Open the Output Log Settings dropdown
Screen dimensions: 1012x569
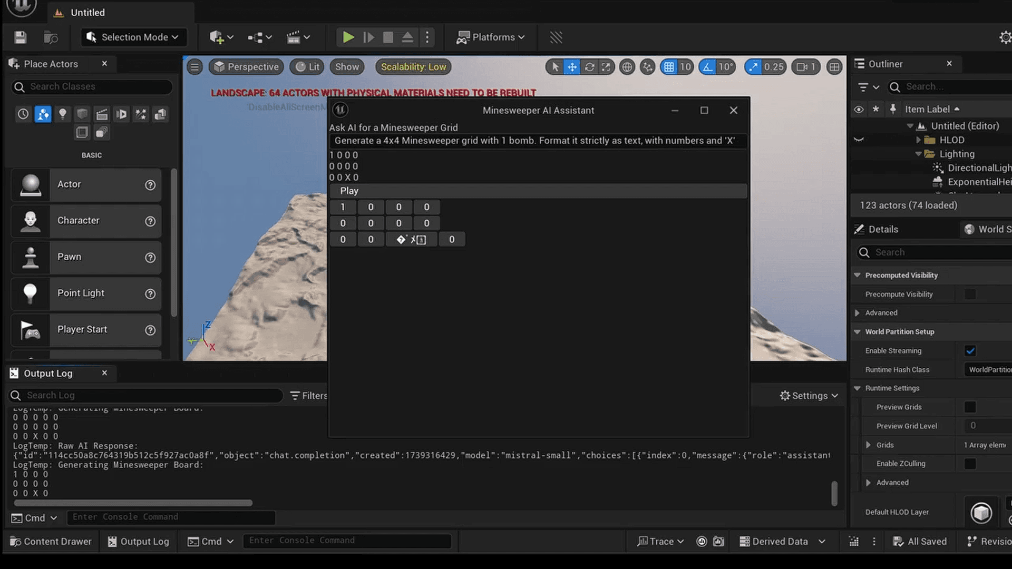tap(809, 396)
